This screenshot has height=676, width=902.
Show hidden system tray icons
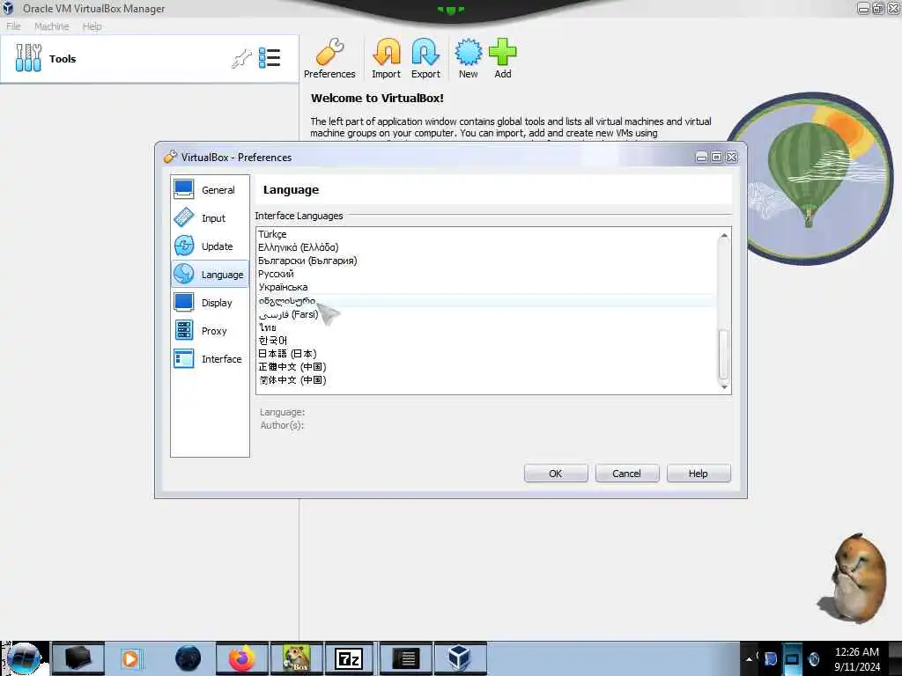(749, 658)
